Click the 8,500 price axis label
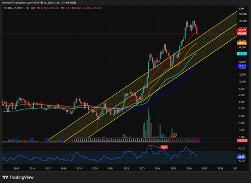The height and width of the screenshot is (183, 251). tap(242, 89)
